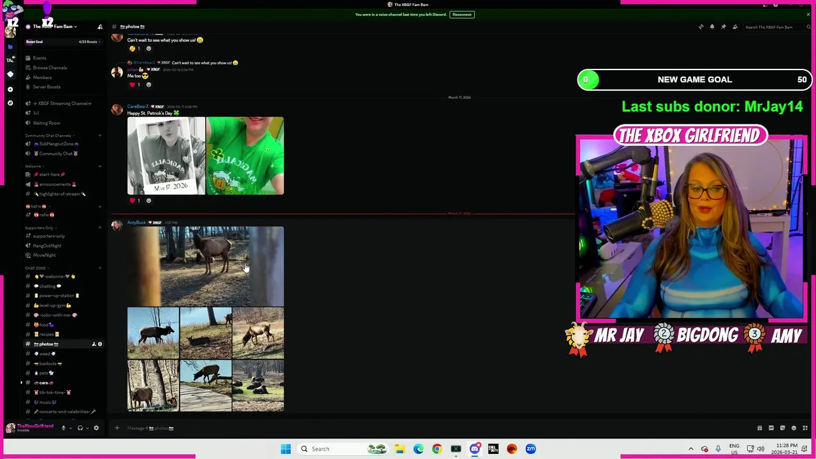This screenshot has width=816, height=459.
Task: Click the message input for photos channel
Action: pyautogui.click(x=433, y=428)
